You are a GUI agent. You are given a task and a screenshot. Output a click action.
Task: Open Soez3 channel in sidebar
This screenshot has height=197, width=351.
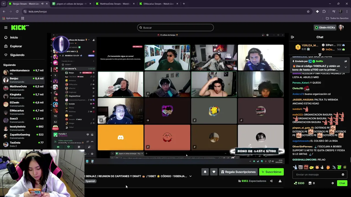point(24,120)
